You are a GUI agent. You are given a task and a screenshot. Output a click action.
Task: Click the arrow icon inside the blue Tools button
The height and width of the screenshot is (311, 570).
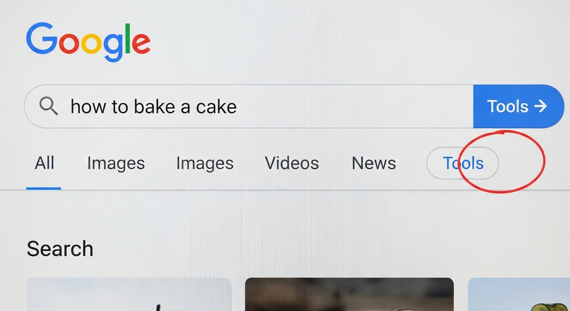(541, 106)
